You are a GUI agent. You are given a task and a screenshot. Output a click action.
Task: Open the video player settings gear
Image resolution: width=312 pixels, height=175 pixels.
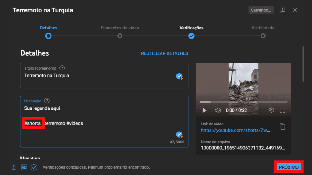click(x=271, y=110)
